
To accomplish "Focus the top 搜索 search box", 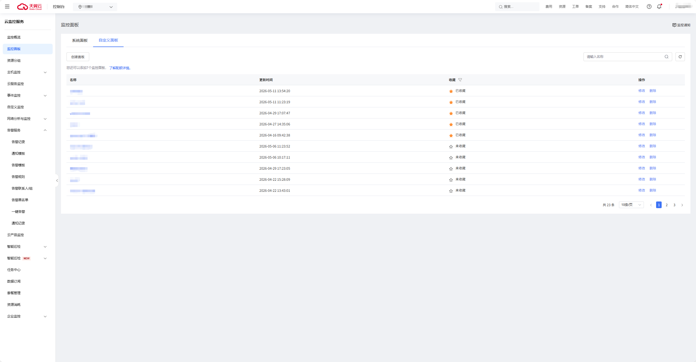I will 517,7.
